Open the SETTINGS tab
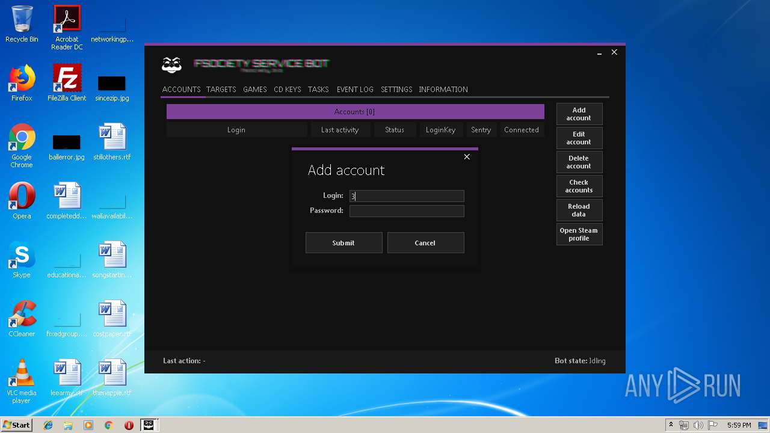Screen dimensions: 770x433 click(396, 89)
